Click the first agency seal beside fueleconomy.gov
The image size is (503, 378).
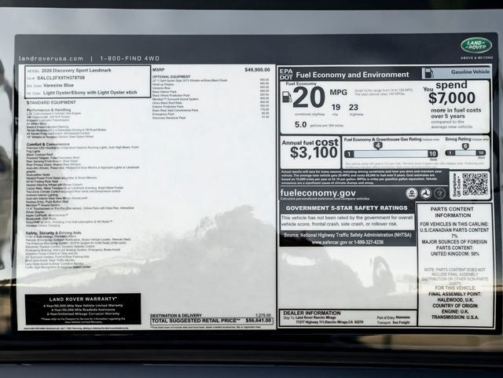pyautogui.click(x=411, y=193)
